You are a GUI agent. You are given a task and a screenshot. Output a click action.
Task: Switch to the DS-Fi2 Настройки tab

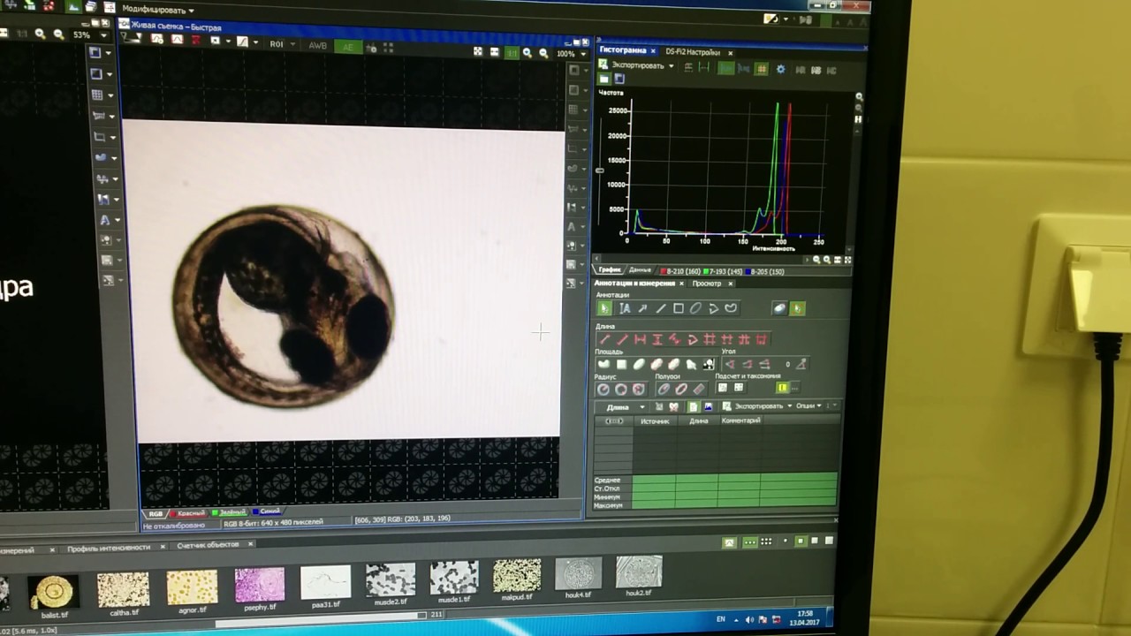[694, 53]
